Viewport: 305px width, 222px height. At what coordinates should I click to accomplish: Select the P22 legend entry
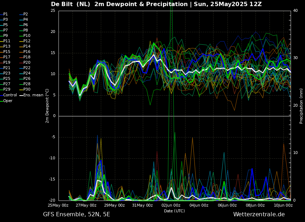point(27,68)
